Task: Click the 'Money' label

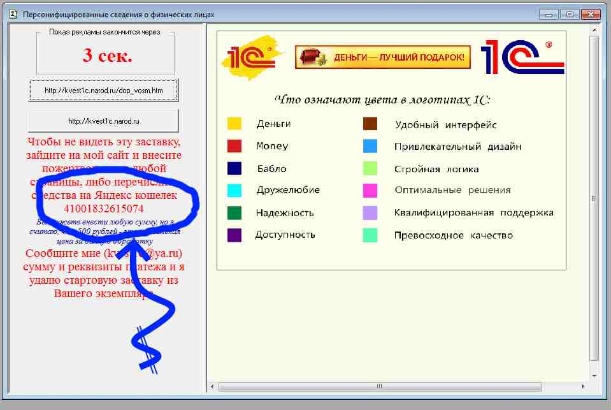Action: click(x=272, y=146)
